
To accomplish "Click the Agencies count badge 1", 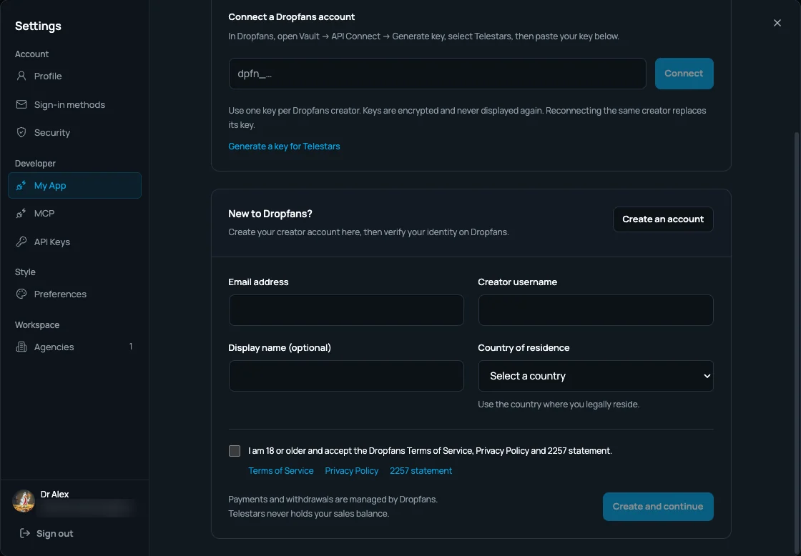I will [131, 347].
